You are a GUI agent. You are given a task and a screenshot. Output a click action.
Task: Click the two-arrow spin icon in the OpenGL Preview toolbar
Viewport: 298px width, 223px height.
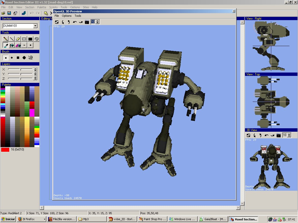click(57, 22)
